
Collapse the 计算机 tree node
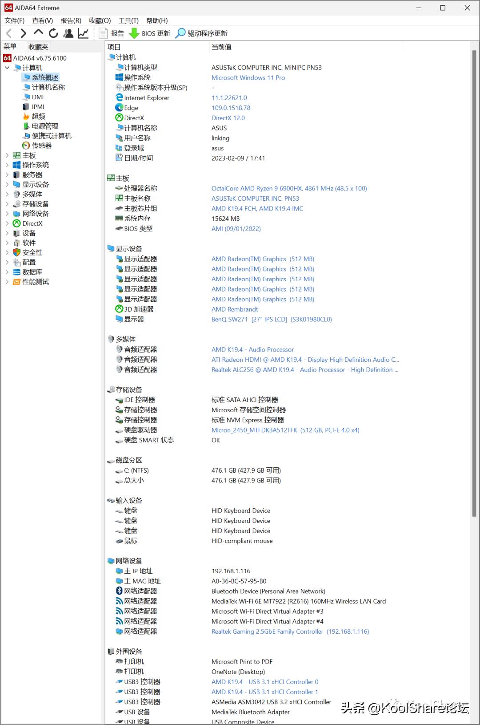click(7, 68)
